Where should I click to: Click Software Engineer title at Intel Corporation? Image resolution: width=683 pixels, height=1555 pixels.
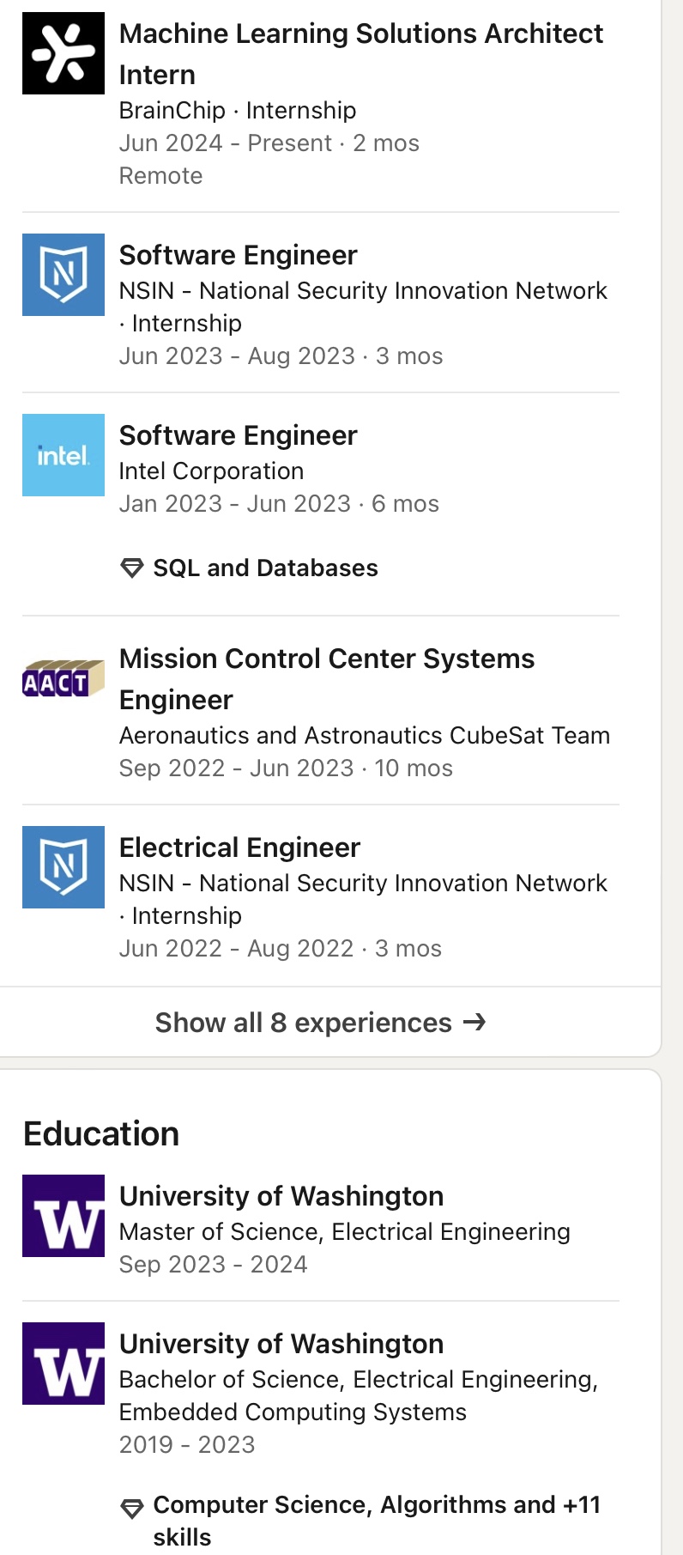click(x=238, y=435)
